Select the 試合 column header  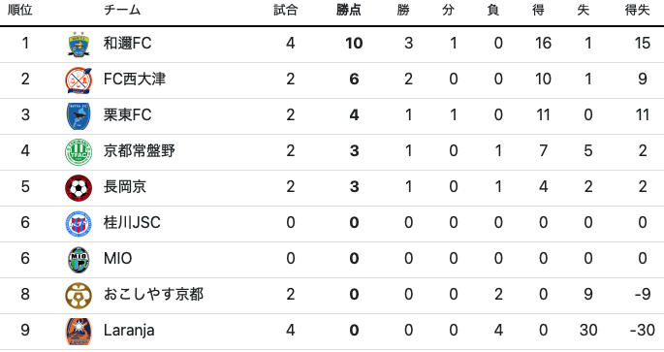[285, 10]
